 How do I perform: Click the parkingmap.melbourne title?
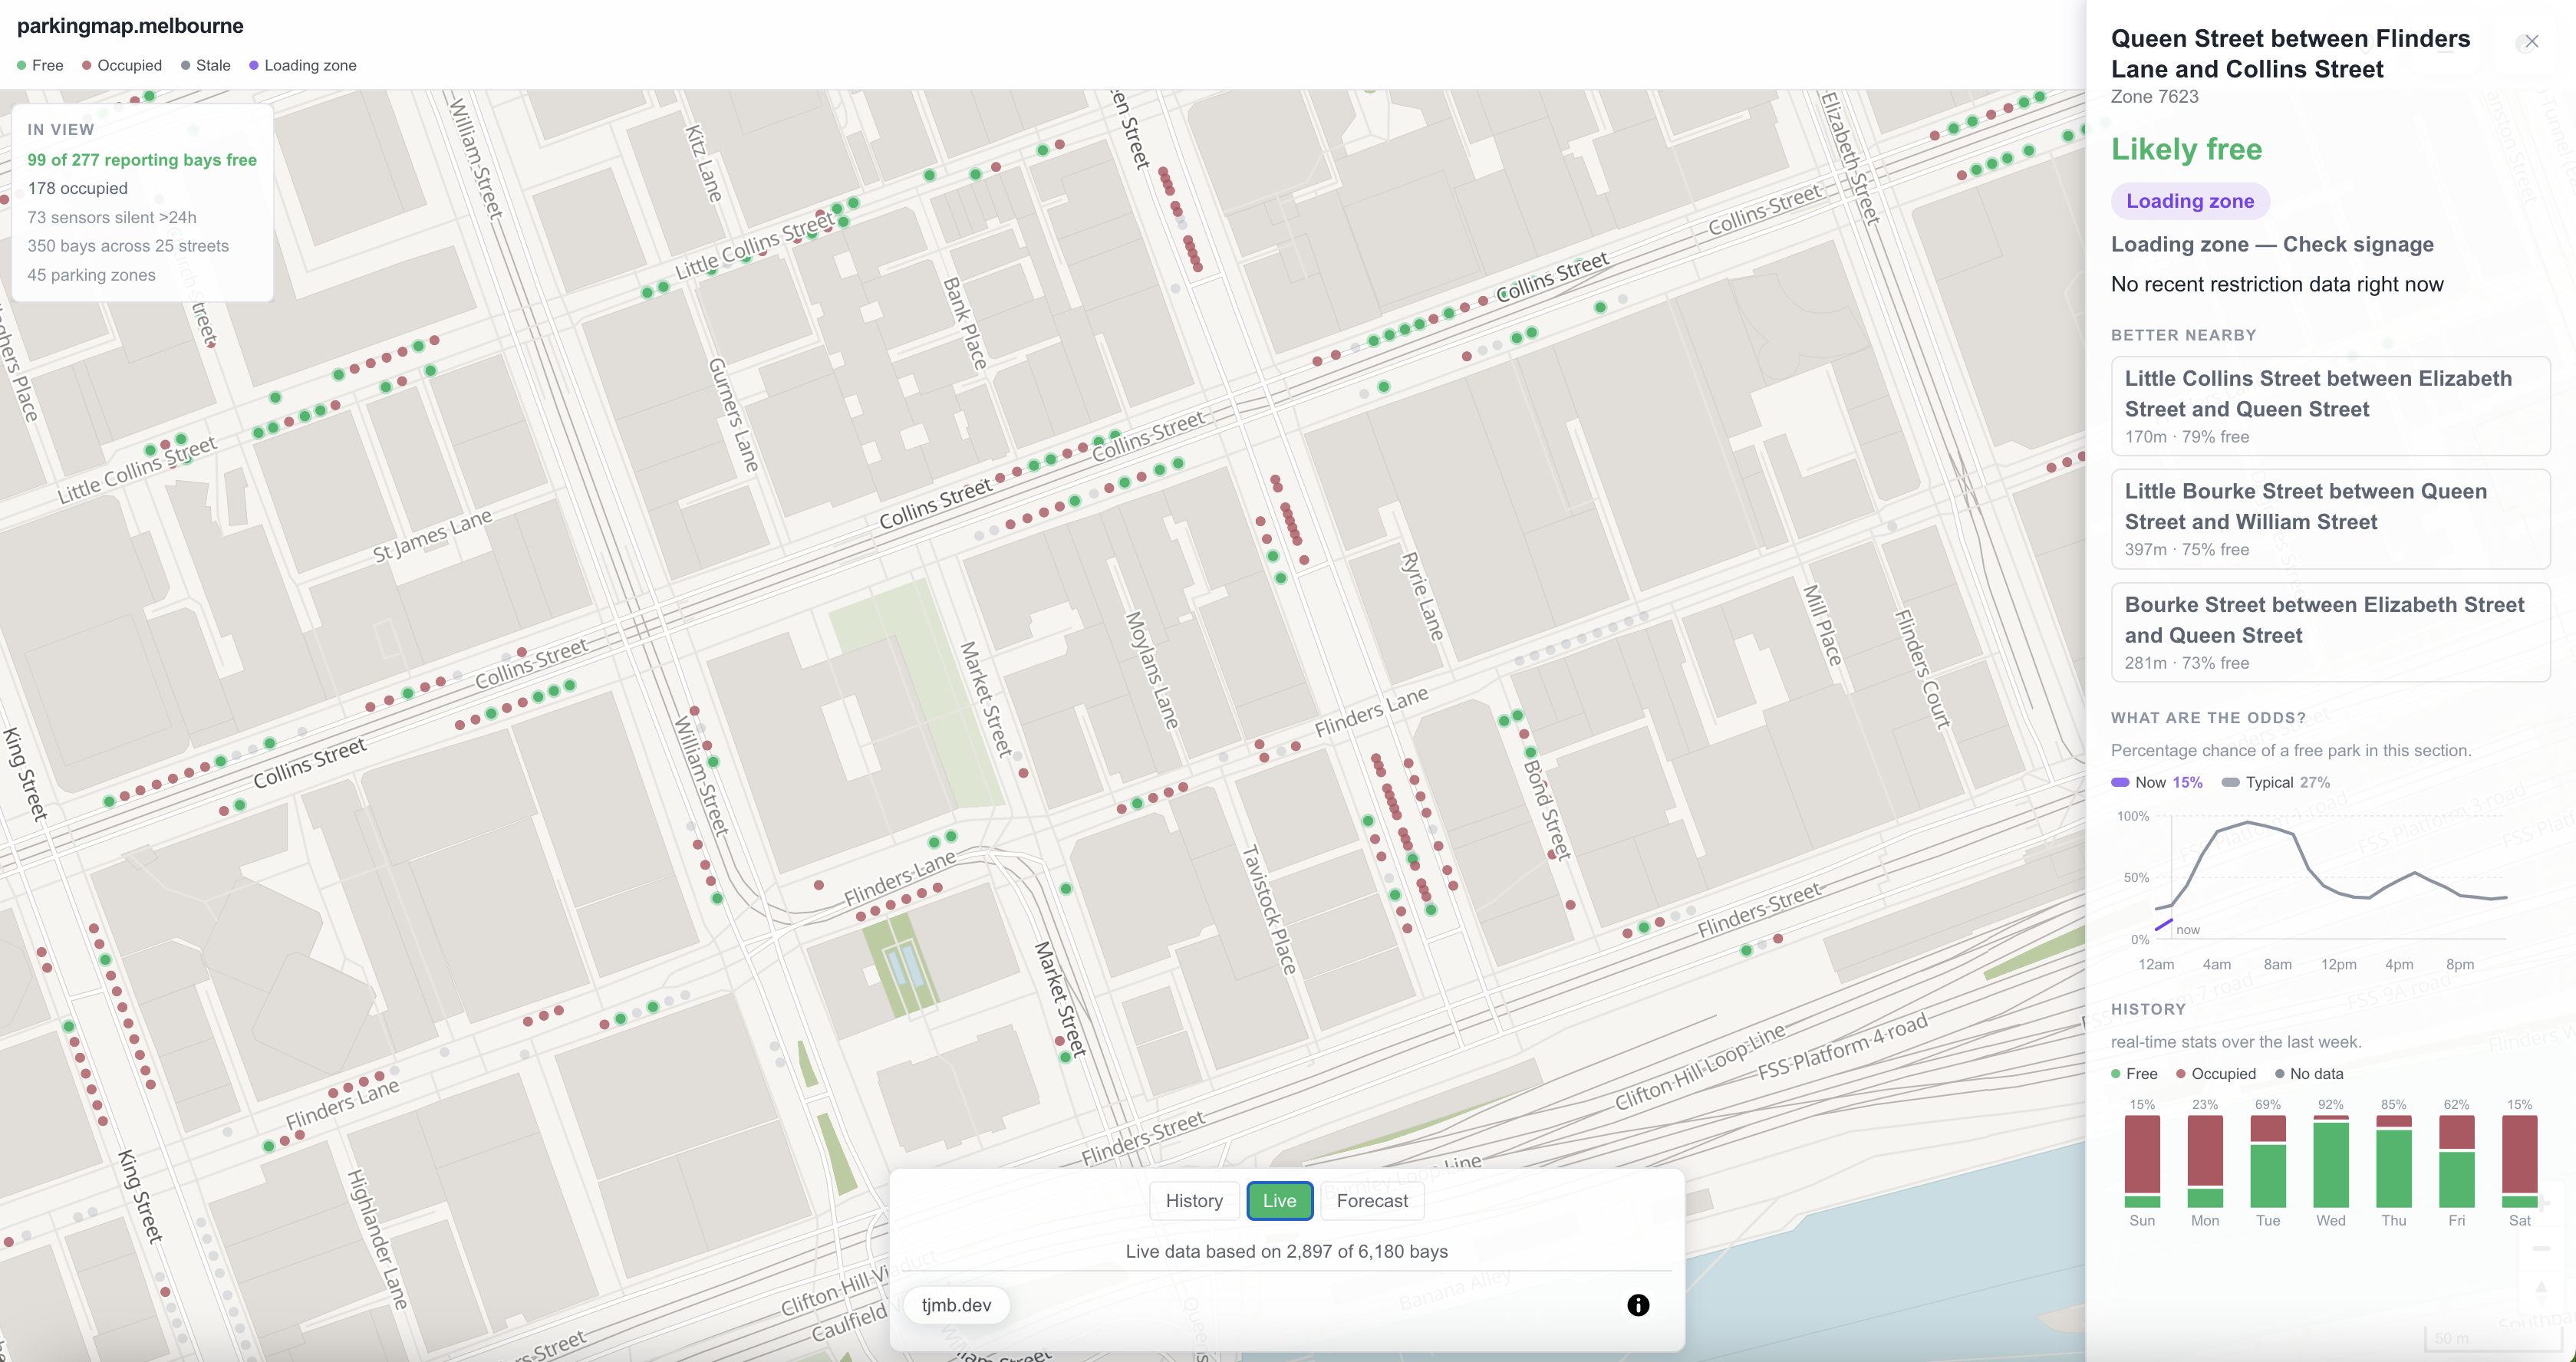[x=130, y=26]
